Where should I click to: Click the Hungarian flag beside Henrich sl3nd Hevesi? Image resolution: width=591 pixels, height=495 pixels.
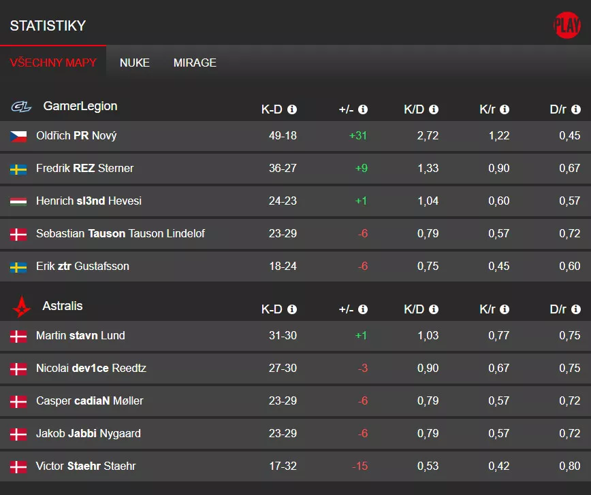18,201
